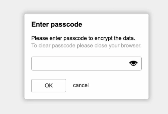Show passcode characters using the eye symbol
The height and width of the screenshot is (114, 168).
[x=134, y=63]
